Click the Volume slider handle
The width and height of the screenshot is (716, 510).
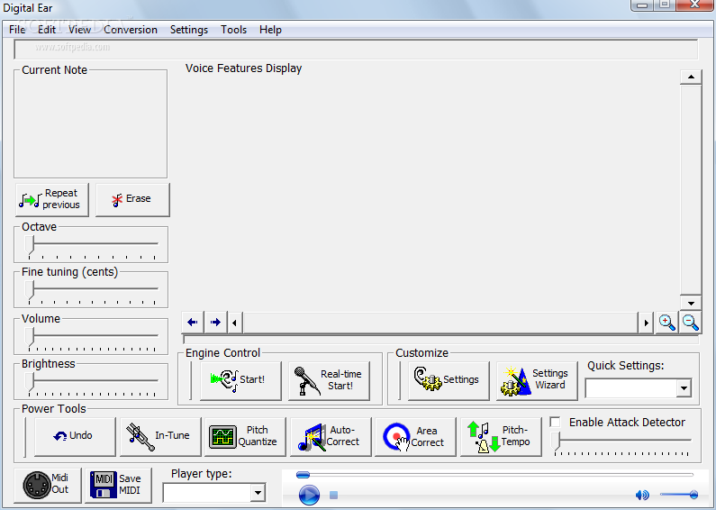pos(30,337)
